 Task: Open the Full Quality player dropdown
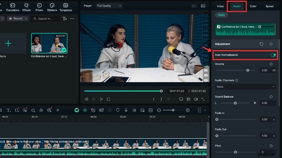tap(109, 6)
